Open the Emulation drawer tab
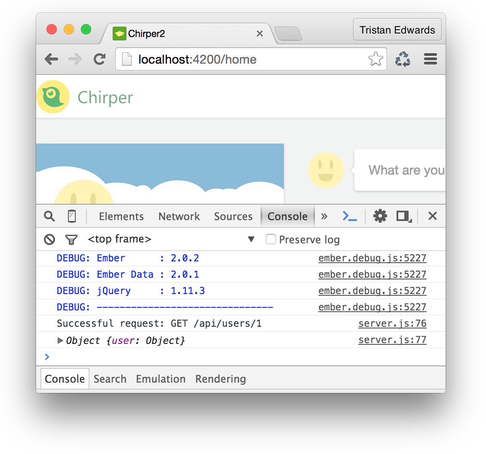 pyautogui.click(x=160, y=379)
